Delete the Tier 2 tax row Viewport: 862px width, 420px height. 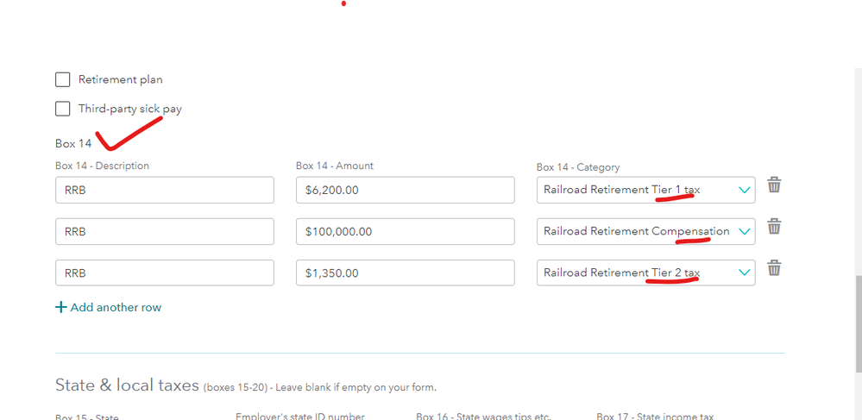[775, 268]
